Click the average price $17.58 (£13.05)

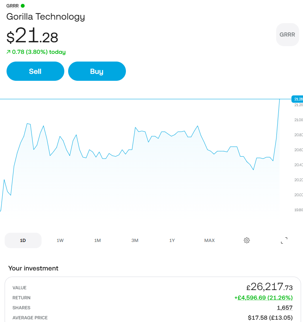[x=270, y=318]
